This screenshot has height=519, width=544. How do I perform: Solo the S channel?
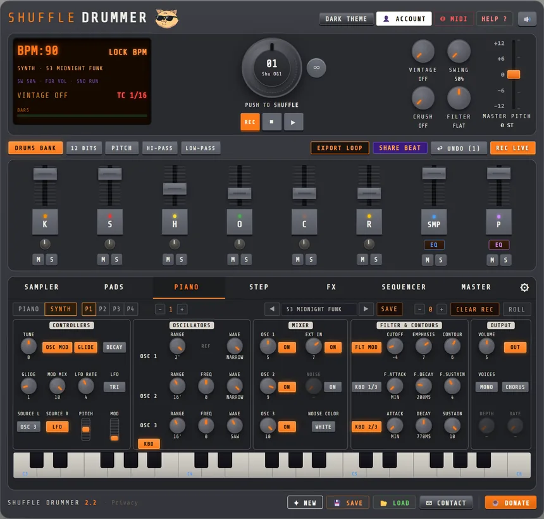[x=116, y=259]
